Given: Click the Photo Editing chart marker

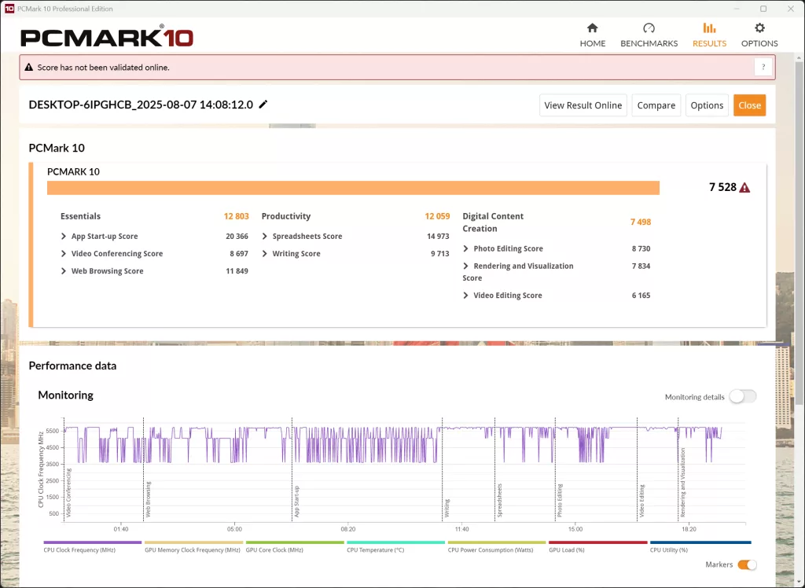Looking at the screenshot, I should tap(560, 500).
